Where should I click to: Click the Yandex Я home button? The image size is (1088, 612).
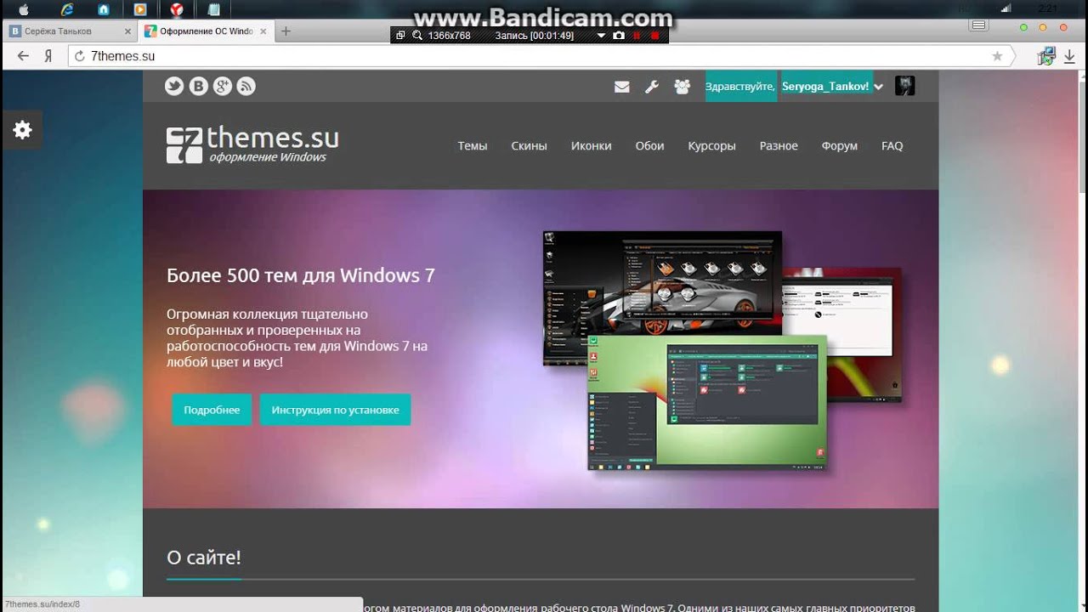49,56
